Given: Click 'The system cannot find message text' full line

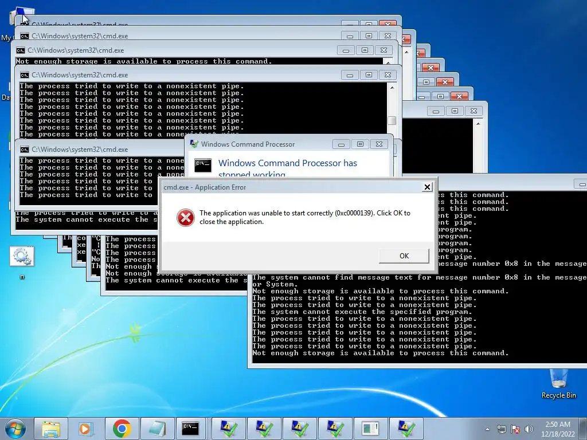Looking at the screenshot, I should point(420,278).
